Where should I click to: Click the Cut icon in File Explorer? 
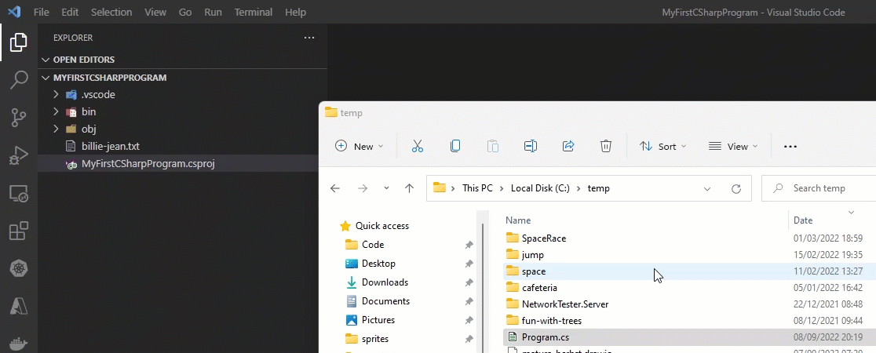click(x=417, y=146)
